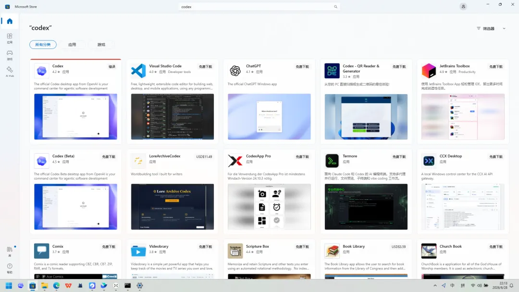Expand the filters dropdown chevron
Screen dimensions: 519x292
coord(504,28)
